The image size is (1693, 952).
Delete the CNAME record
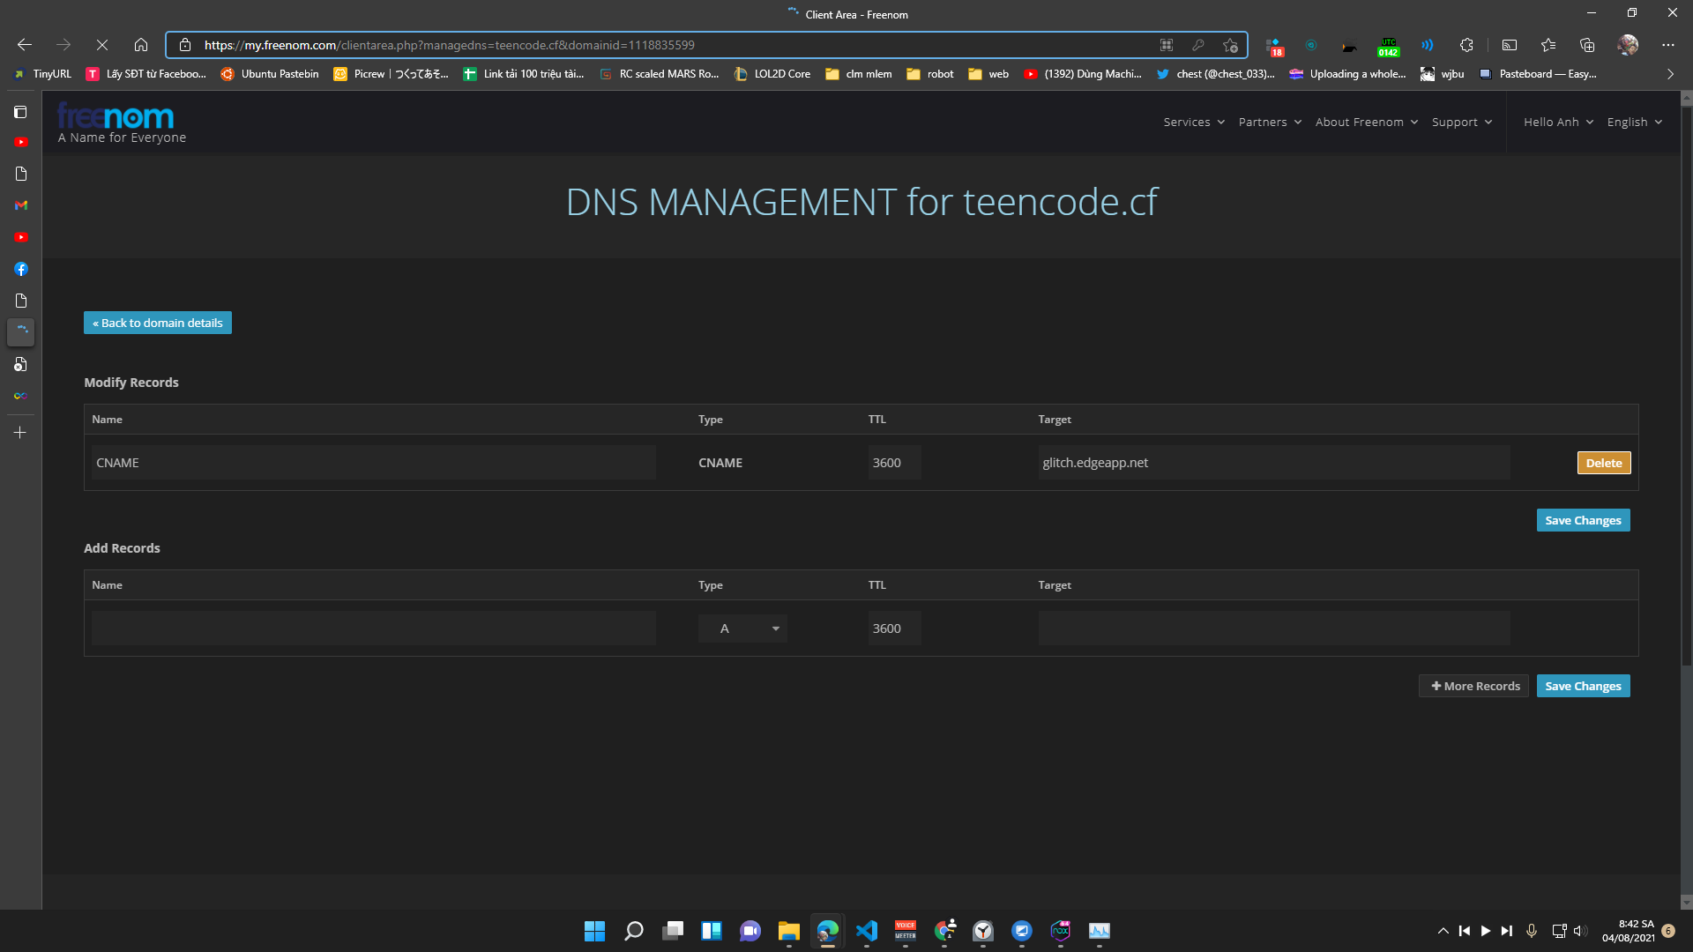[x=1603, y=463]
